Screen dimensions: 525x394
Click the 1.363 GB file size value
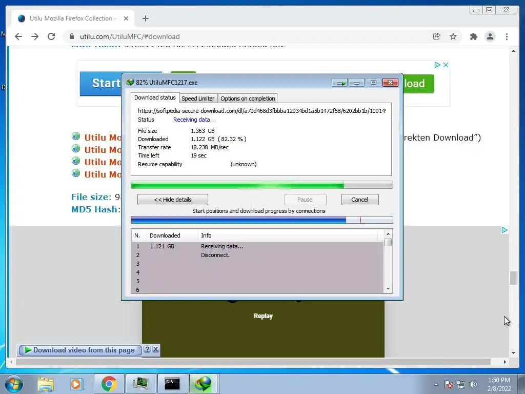[203, 131]
